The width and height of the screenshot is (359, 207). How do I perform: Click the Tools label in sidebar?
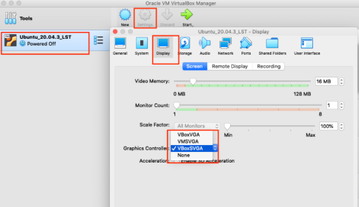tap(26, 18)
